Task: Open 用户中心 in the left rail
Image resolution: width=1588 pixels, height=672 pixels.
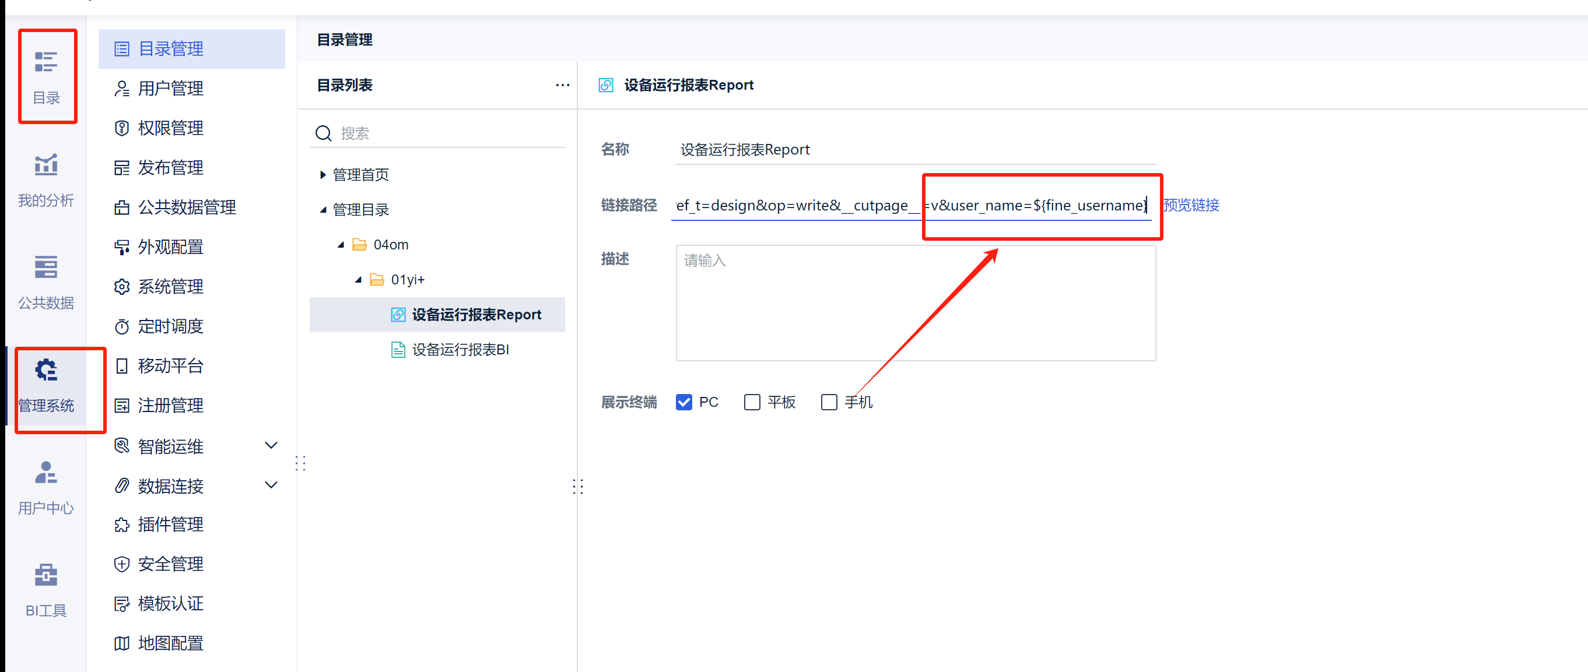Action: 46,487
